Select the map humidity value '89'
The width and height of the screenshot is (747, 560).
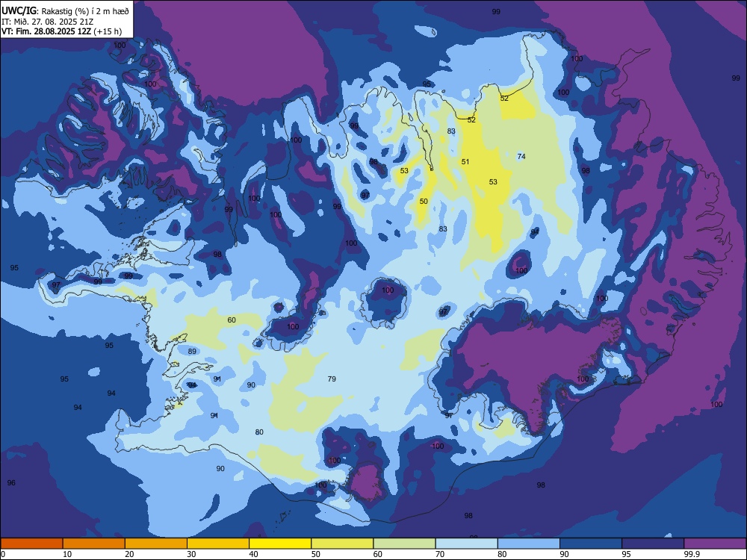[x=192, y=352]
